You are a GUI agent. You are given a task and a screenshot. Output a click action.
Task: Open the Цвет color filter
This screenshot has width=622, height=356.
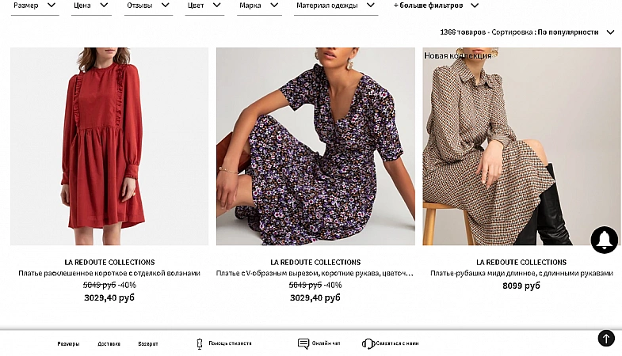pyautogui.click(x=204, y=6)
